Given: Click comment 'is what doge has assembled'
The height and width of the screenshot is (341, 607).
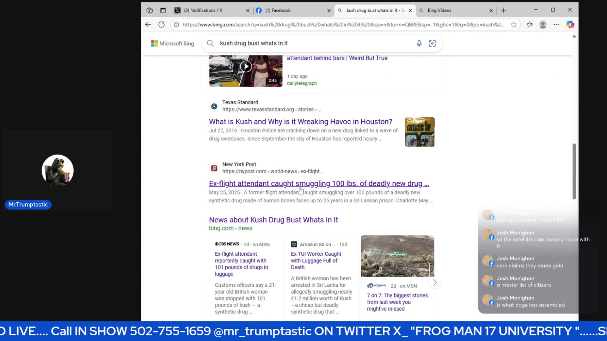Looking at the screenshot, I should coord(530,305).
